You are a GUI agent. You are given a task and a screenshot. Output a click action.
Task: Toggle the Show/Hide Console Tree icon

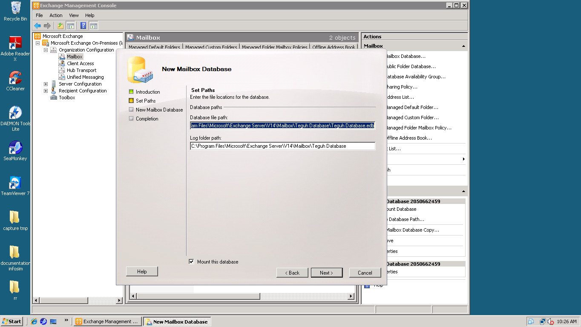tap(70, 26)
